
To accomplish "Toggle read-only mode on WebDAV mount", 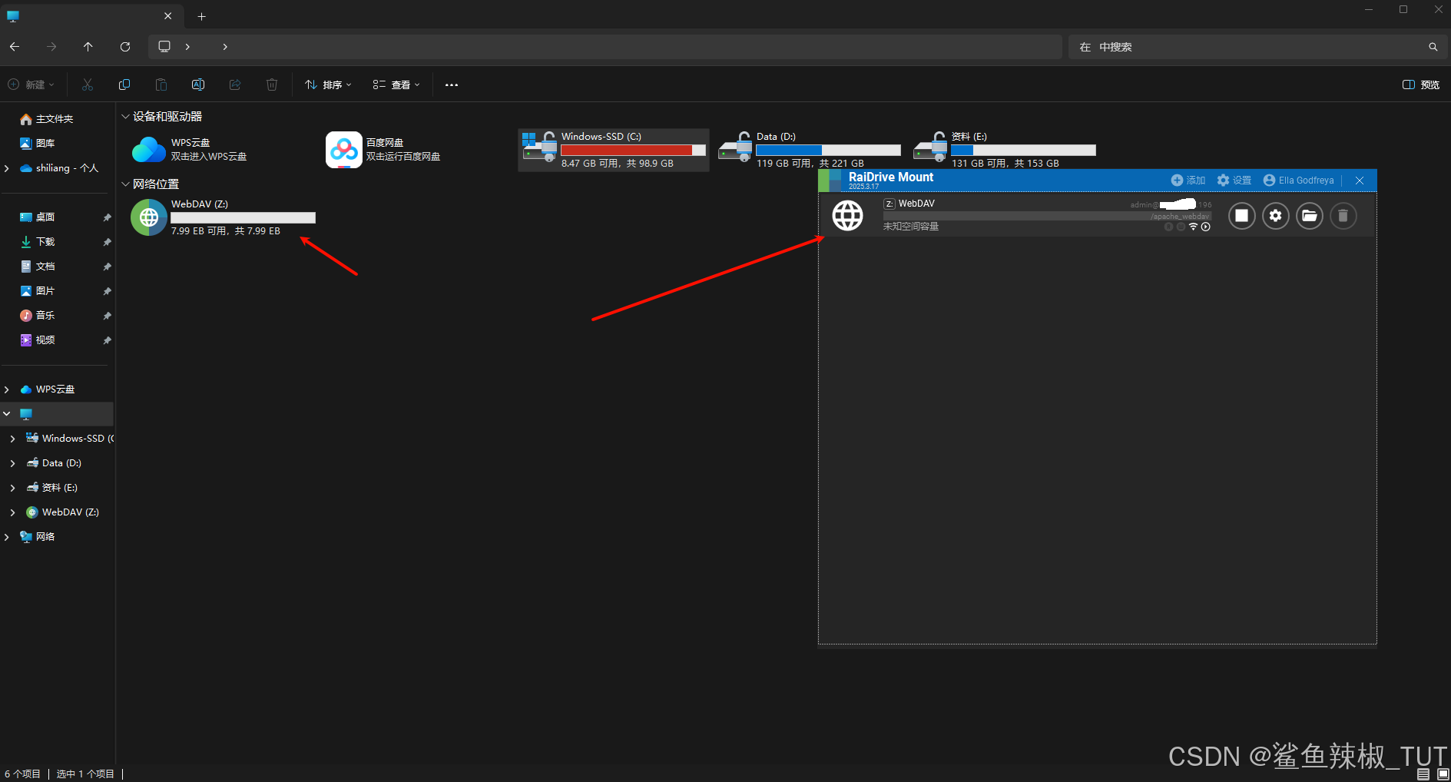I will 1168,227.
